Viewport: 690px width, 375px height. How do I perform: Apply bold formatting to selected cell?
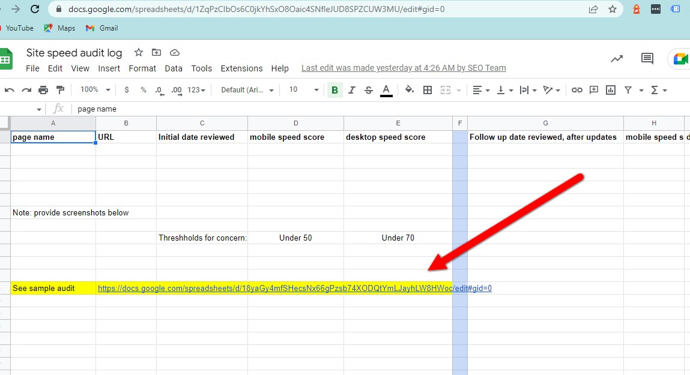tap(333, 89)
